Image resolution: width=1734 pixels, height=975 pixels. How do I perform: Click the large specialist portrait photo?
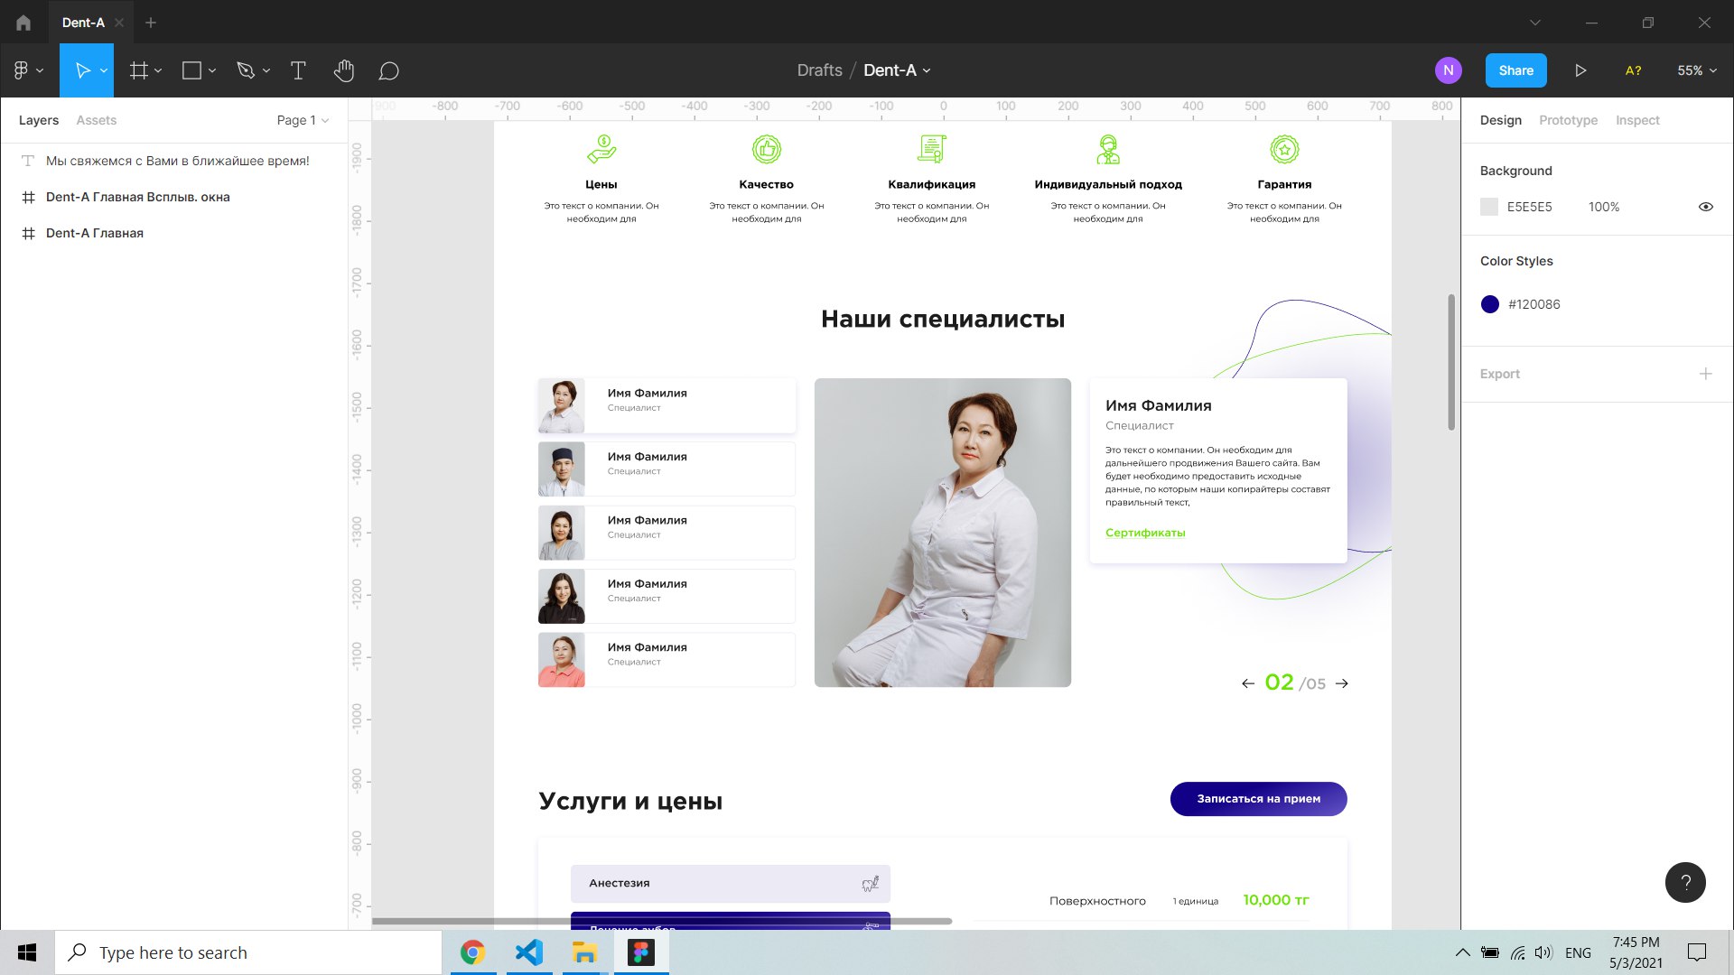coord(943,533)
